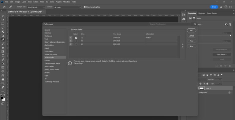This screenshot has height=120, width=235.
Task: Click the foreground color swatch
Action: point(2,98)
